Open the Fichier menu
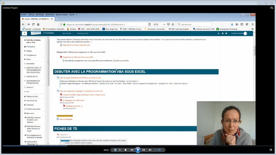Viewport: 276px width, 155px height. tap(24, 15)
